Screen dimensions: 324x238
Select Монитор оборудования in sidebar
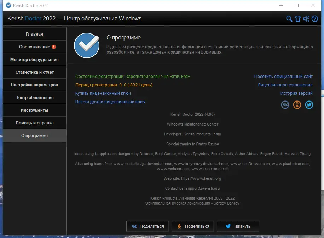click(35, 60)
